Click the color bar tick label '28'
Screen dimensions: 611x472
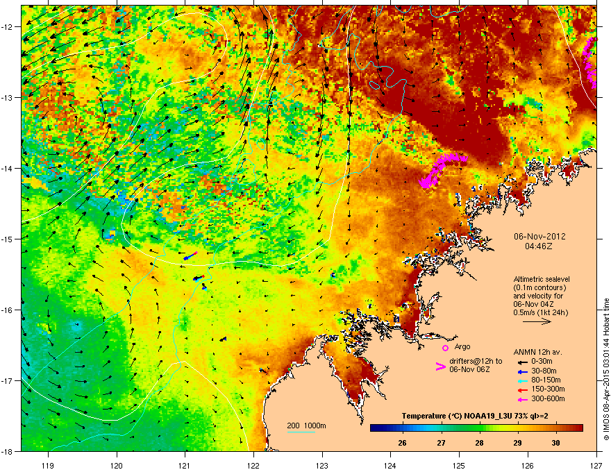479,443
